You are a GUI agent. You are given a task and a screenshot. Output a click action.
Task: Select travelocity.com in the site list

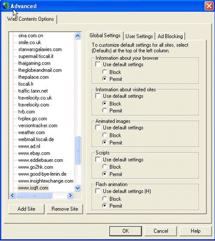coord(33,105)
